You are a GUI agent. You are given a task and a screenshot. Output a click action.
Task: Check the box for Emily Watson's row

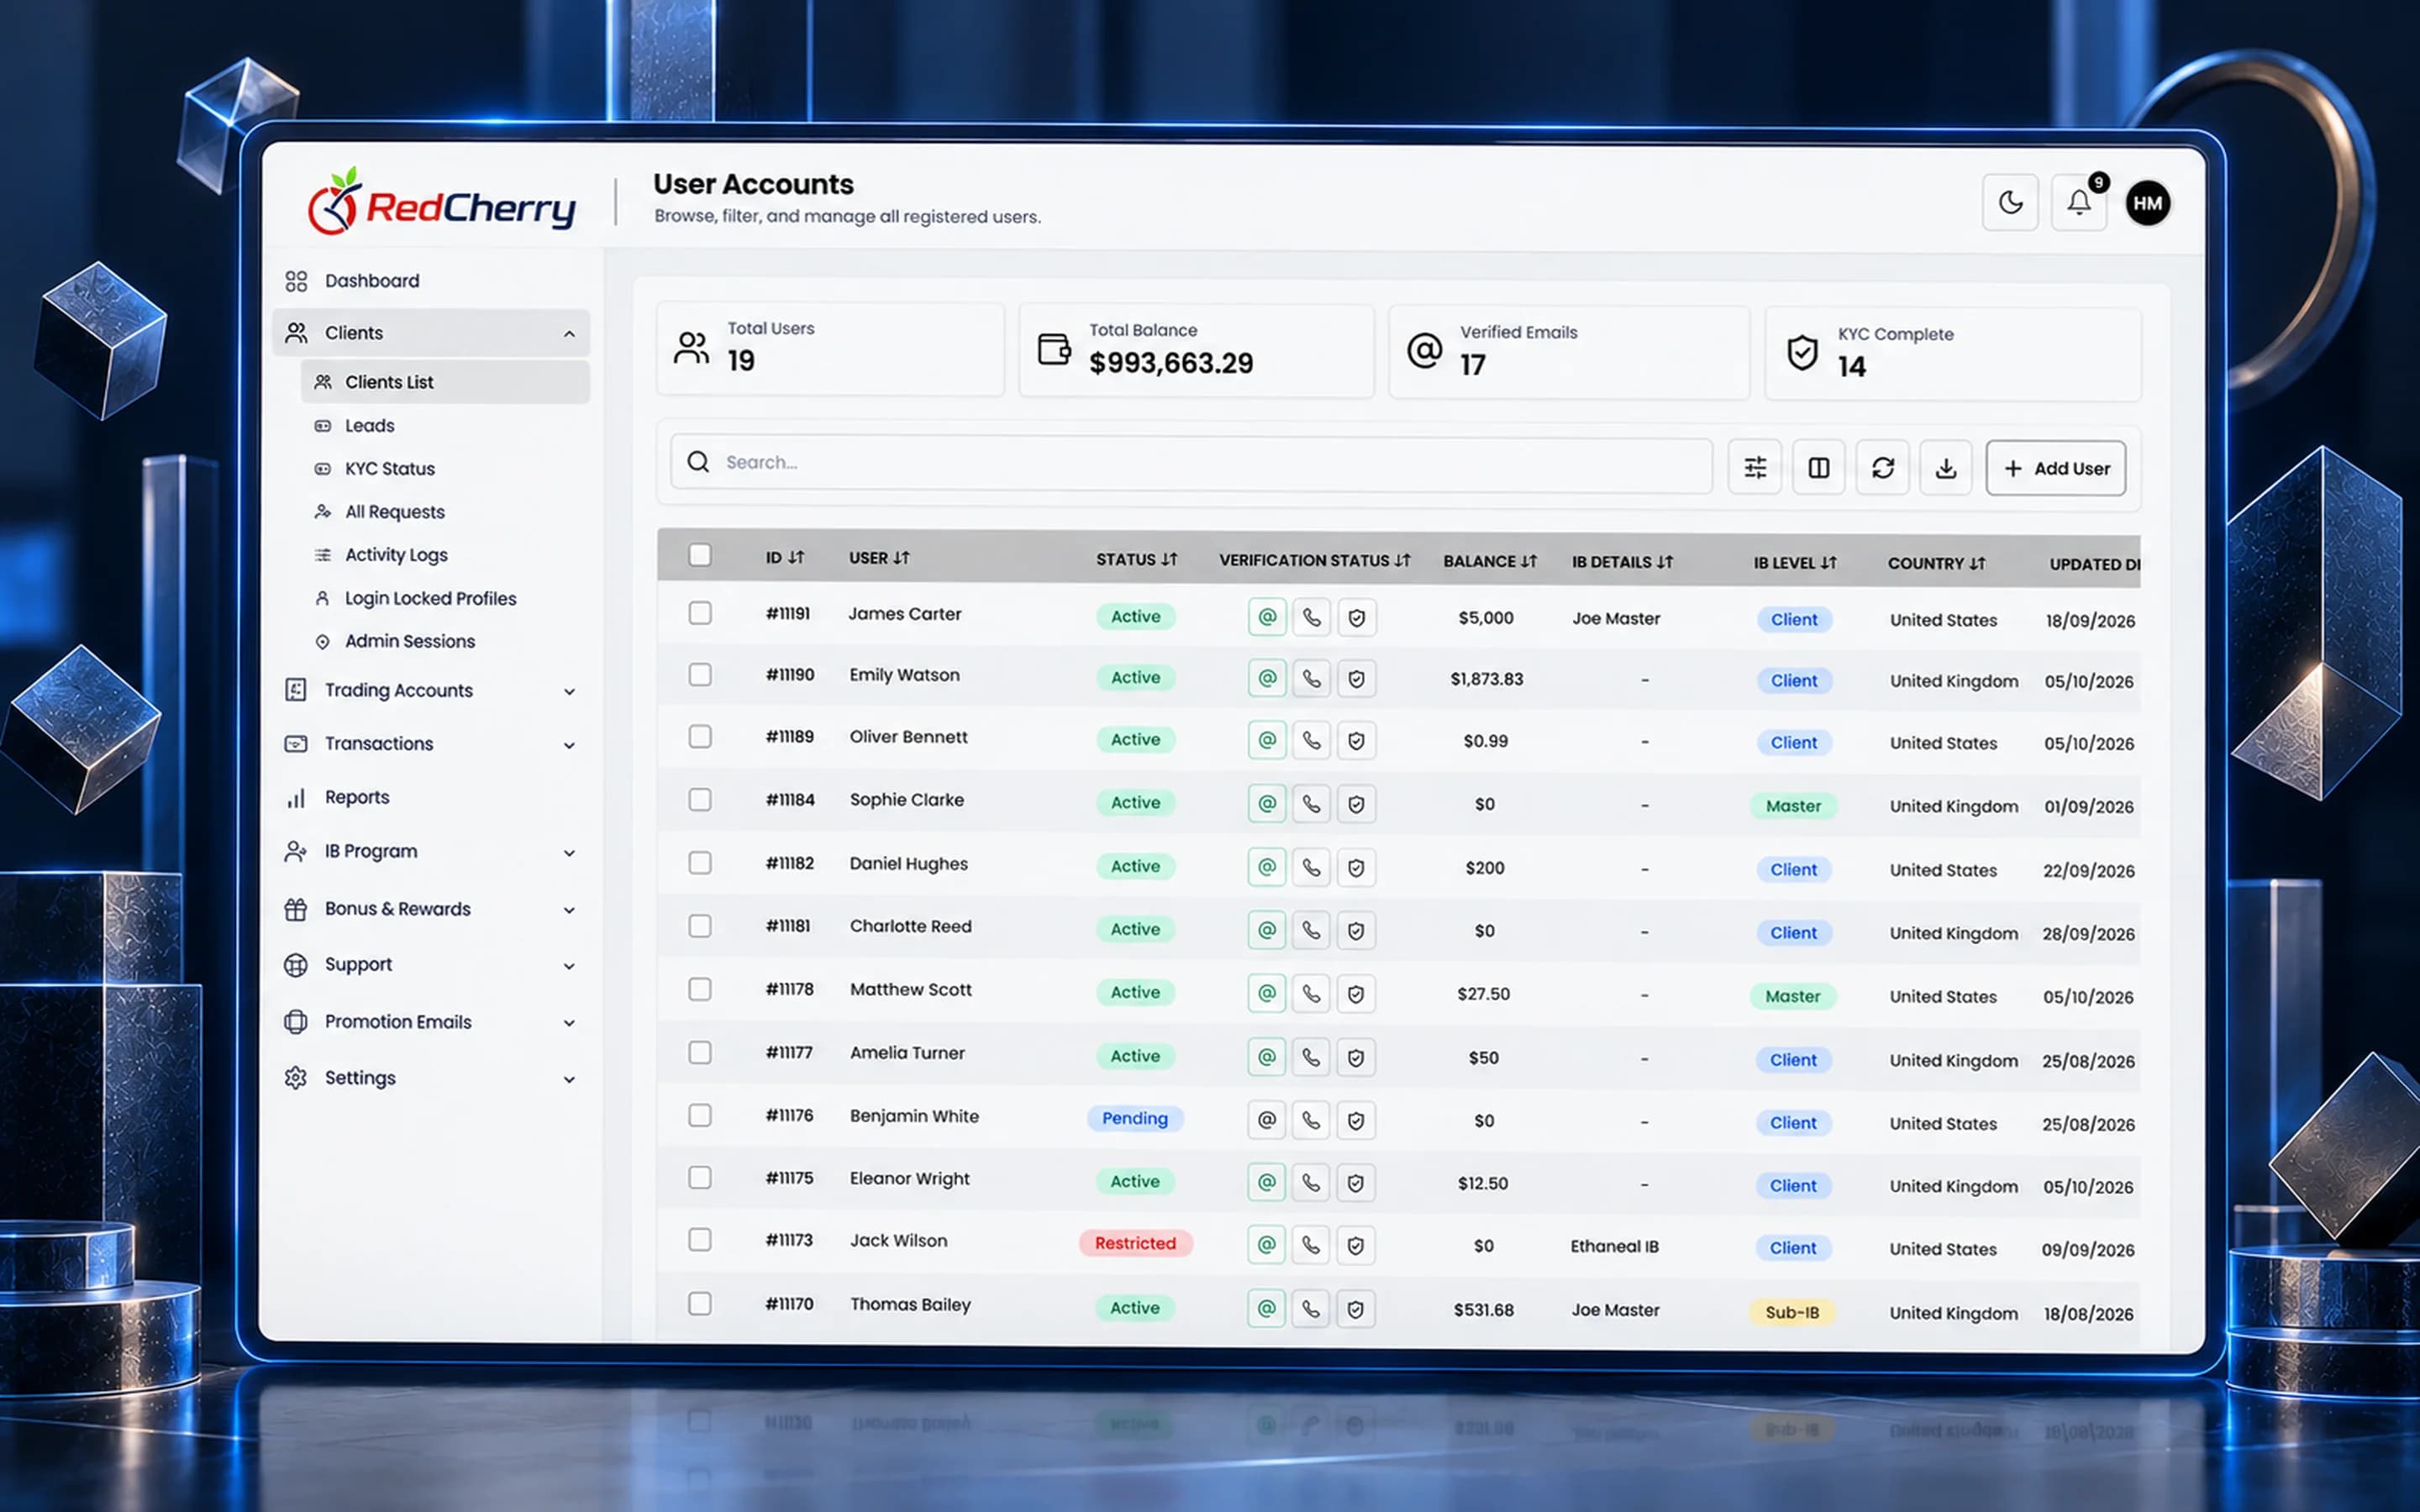click(x=700, y=675)
